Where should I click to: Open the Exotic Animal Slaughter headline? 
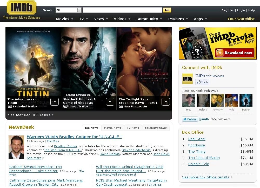click(130, 169)
